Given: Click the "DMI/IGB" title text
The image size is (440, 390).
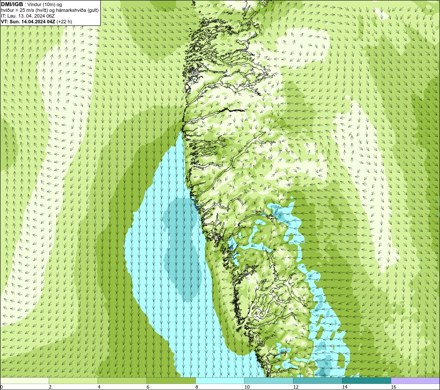Looking at the screenshot, I should point(12,4).
